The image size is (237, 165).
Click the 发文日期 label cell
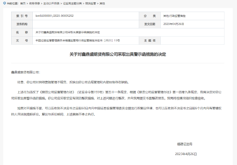click(x=150, y=24)
